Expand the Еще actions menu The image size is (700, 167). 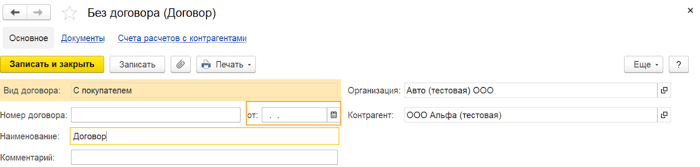pos(644,64)
